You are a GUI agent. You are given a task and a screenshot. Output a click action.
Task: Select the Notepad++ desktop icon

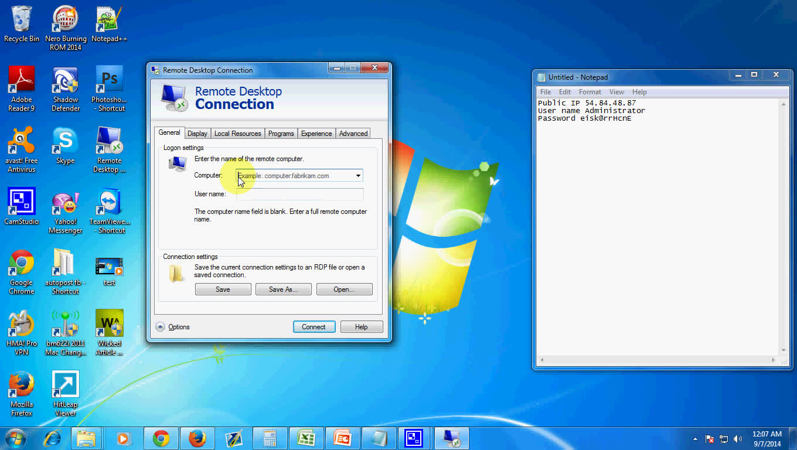(110, 24)
